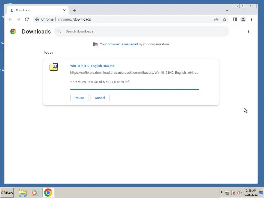Click the download progress bar

135,89
